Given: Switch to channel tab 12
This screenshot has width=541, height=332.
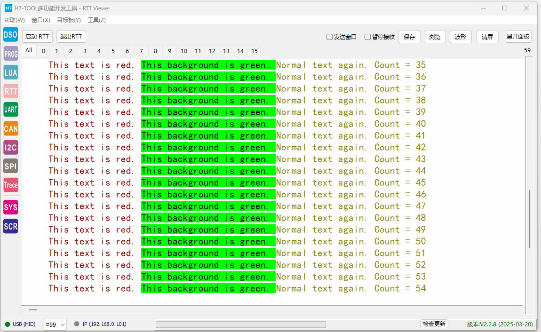Looking at the screenshot, I should click(x=212, y=51).
